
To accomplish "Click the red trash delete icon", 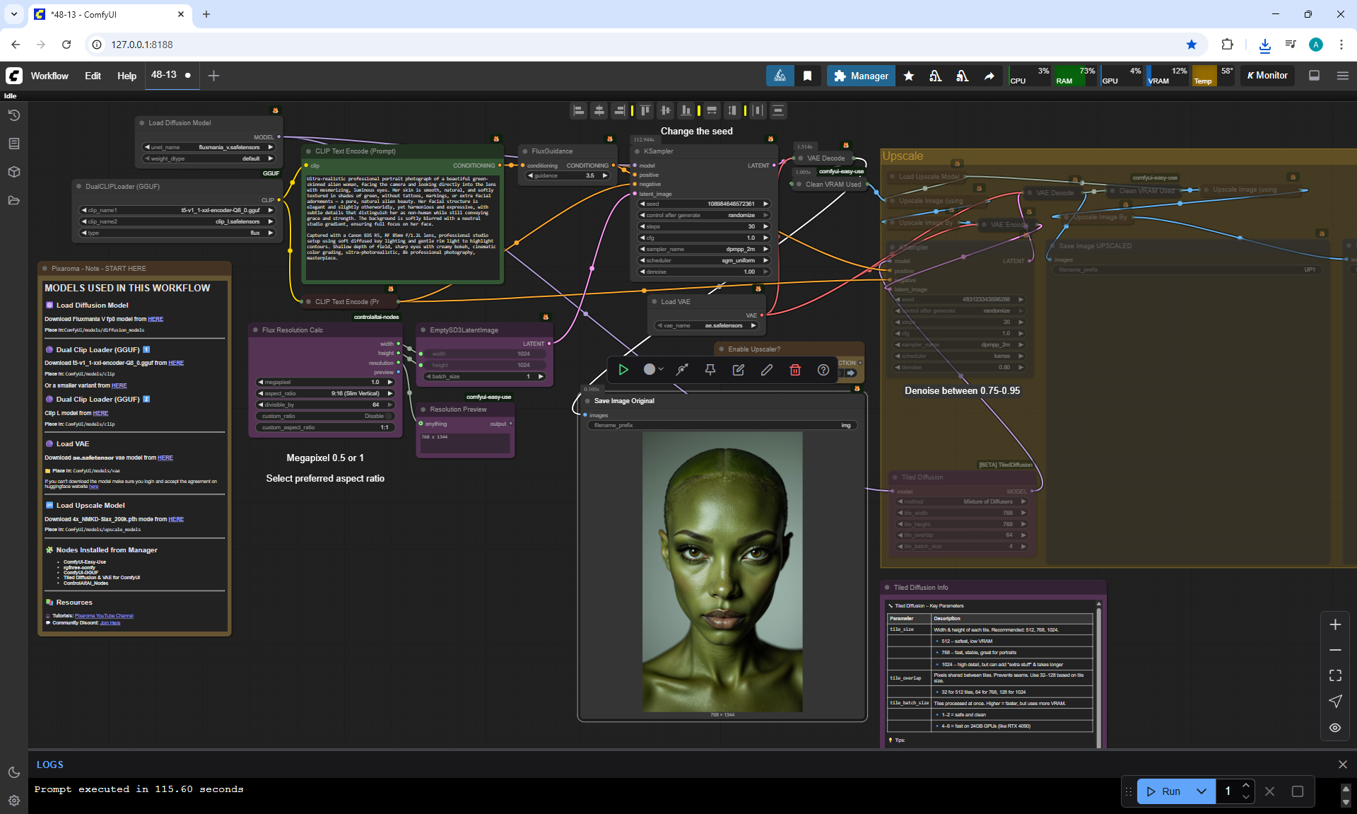I will pos(795,370).
